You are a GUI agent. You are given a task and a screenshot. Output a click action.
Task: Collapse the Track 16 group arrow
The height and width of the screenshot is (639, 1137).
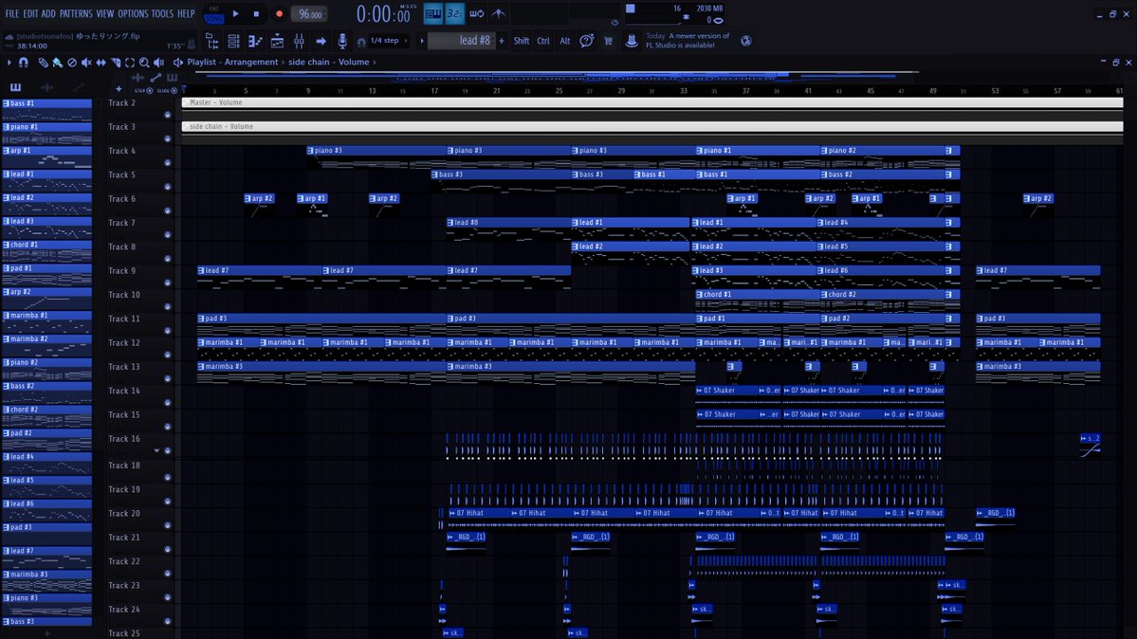click(156, 450)
